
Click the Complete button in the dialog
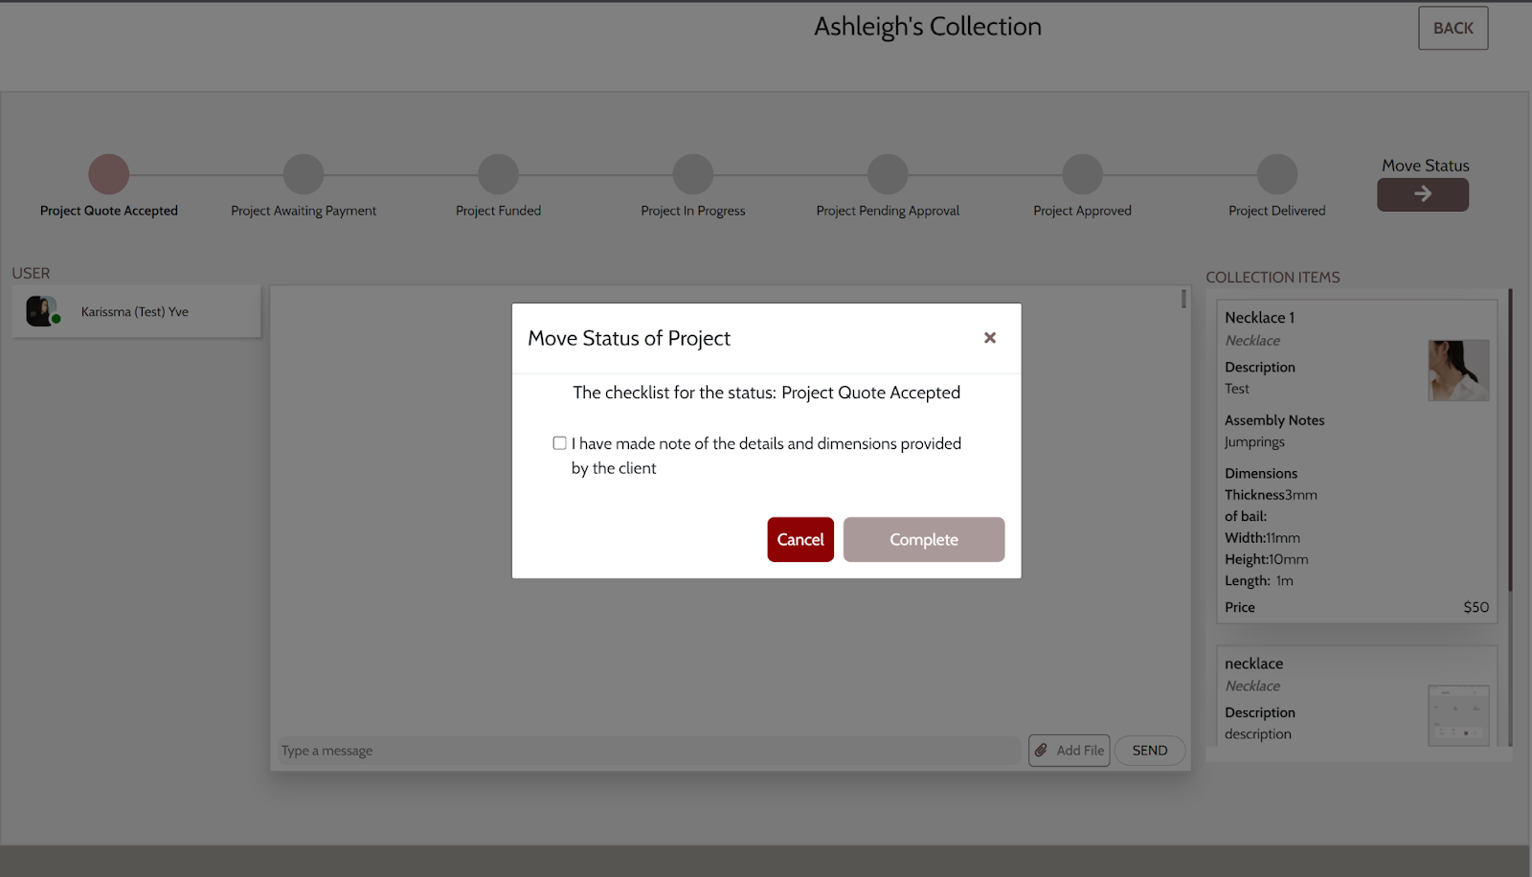pyautogui.click(x=924, y=540)
